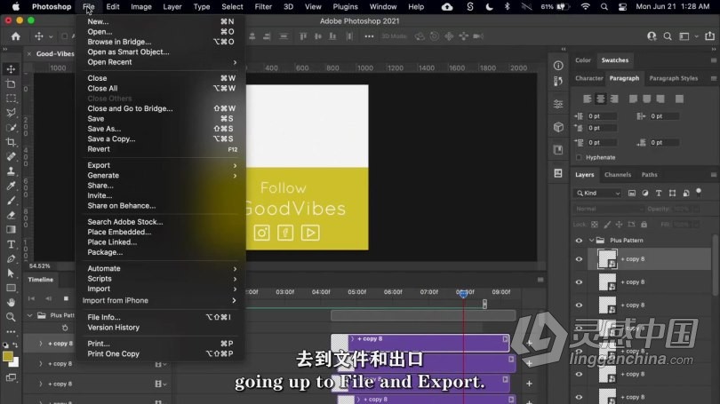Open the Share icon at top right

(x=710, y=36)
